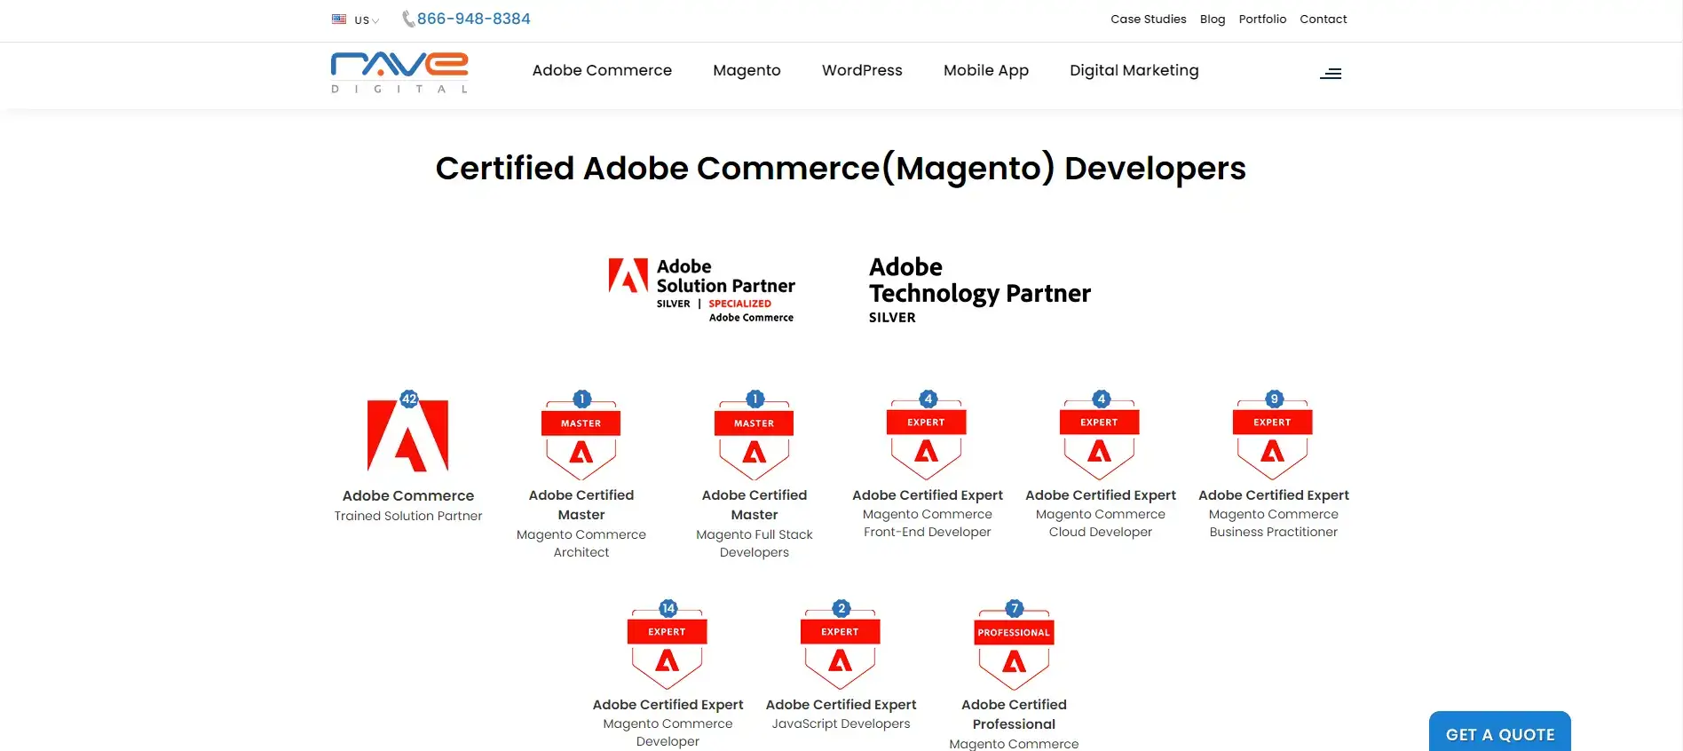1683x751 pixels.
Task: Click the 2 count bubble on JavaScript badge
Action: coord(841,608)
